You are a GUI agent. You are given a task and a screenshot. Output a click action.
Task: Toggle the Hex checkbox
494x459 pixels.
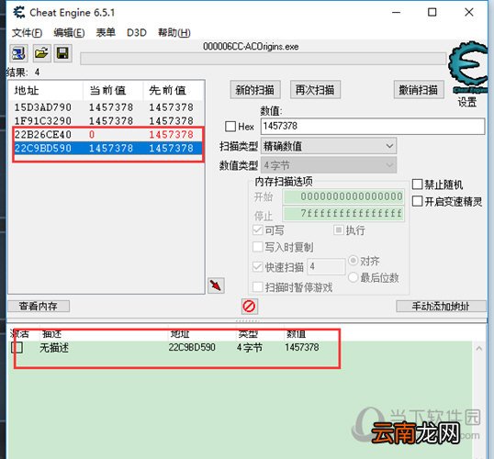coord(230,127)
